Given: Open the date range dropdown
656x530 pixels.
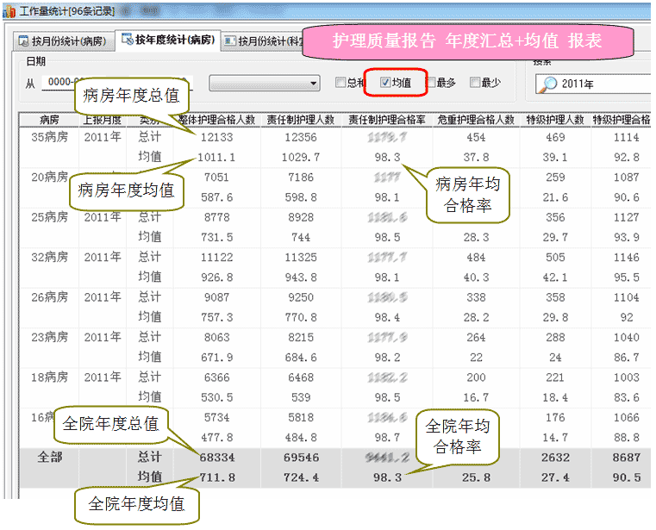Looking at the screenshot, I should coord(265,84).
